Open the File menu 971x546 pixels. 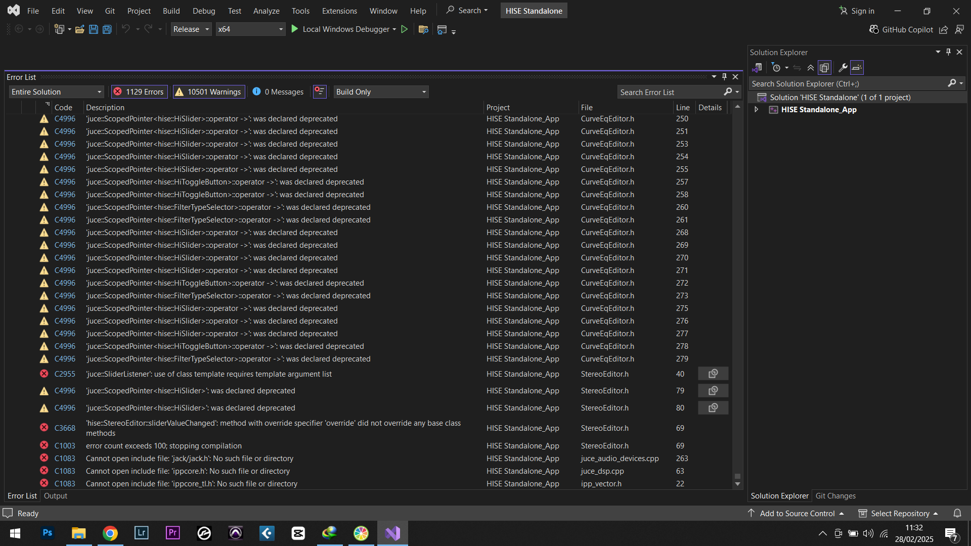pos(33,11)
